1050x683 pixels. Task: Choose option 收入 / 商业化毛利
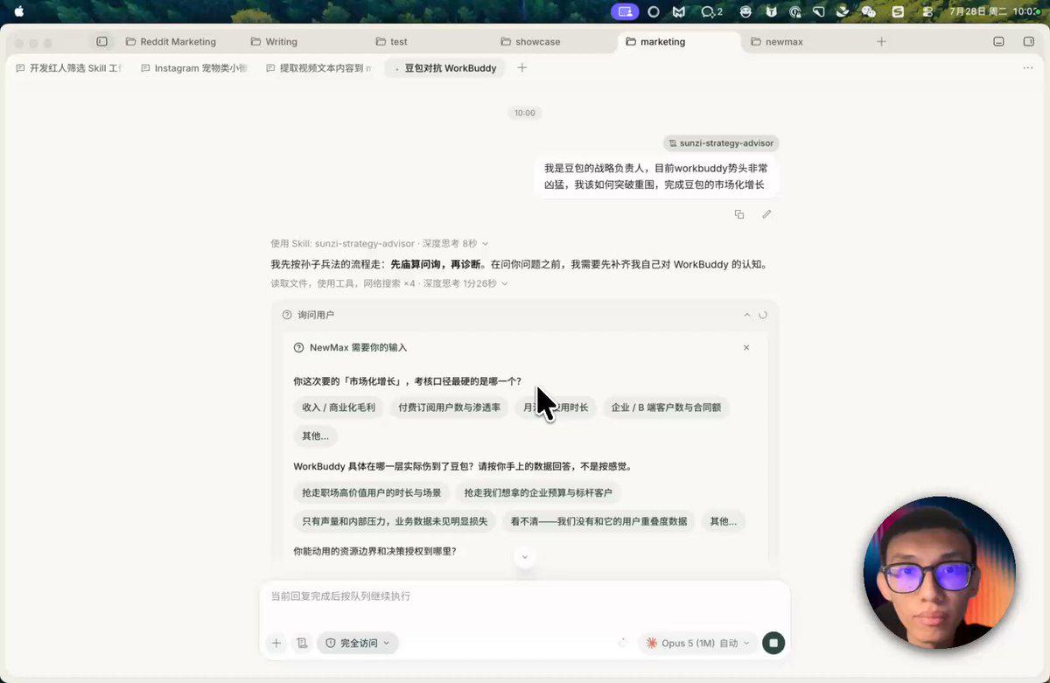click(x=339, y=408)
